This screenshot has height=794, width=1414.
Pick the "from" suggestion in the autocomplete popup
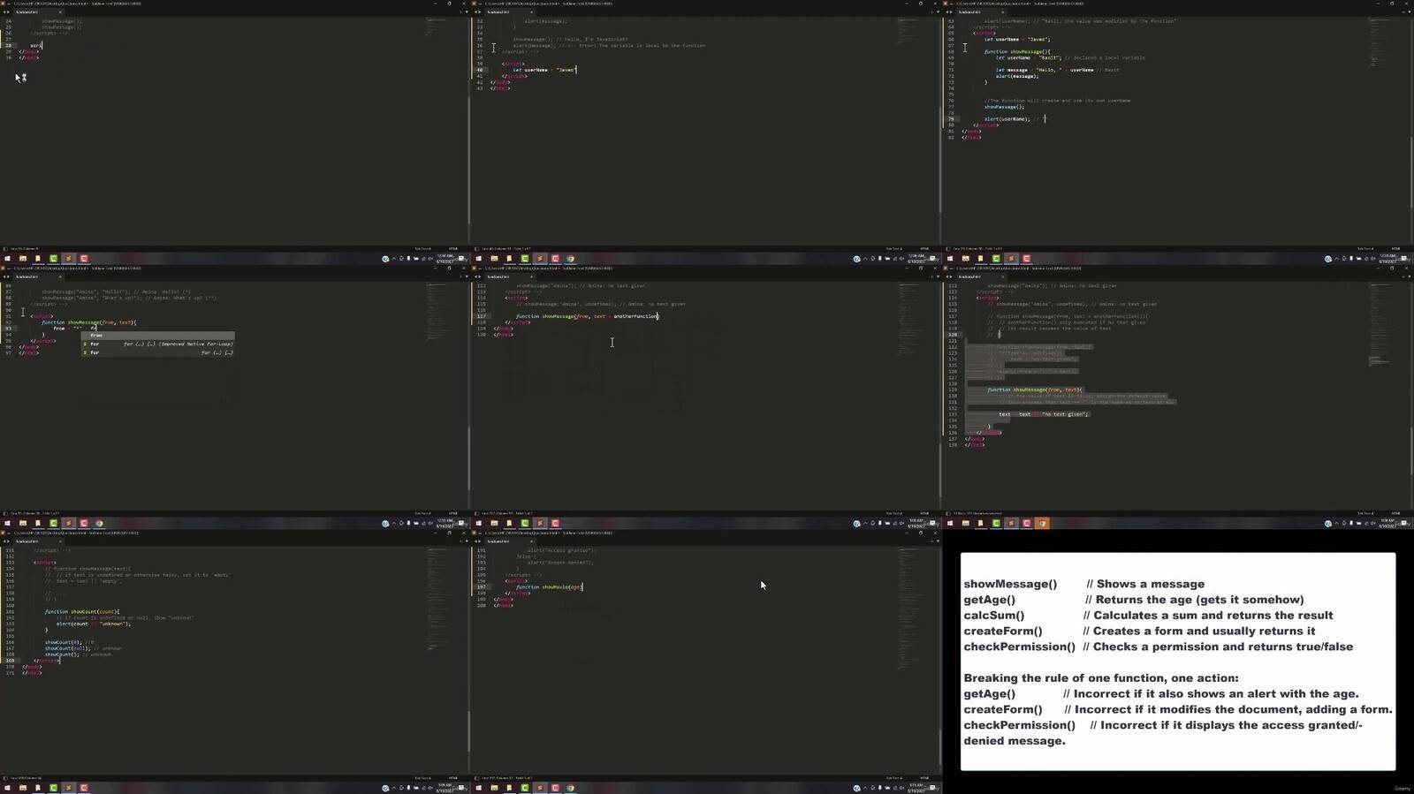pos(157,336)
